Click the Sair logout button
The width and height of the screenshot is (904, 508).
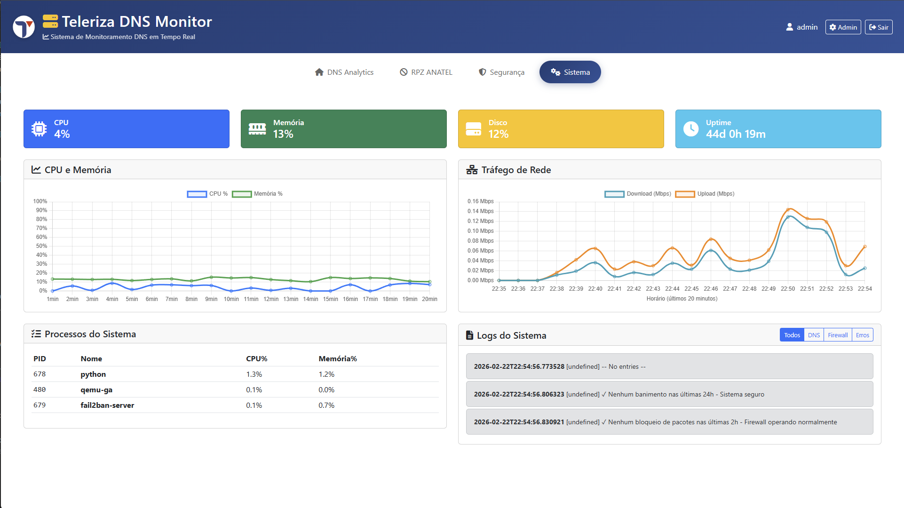pos(878,27)
